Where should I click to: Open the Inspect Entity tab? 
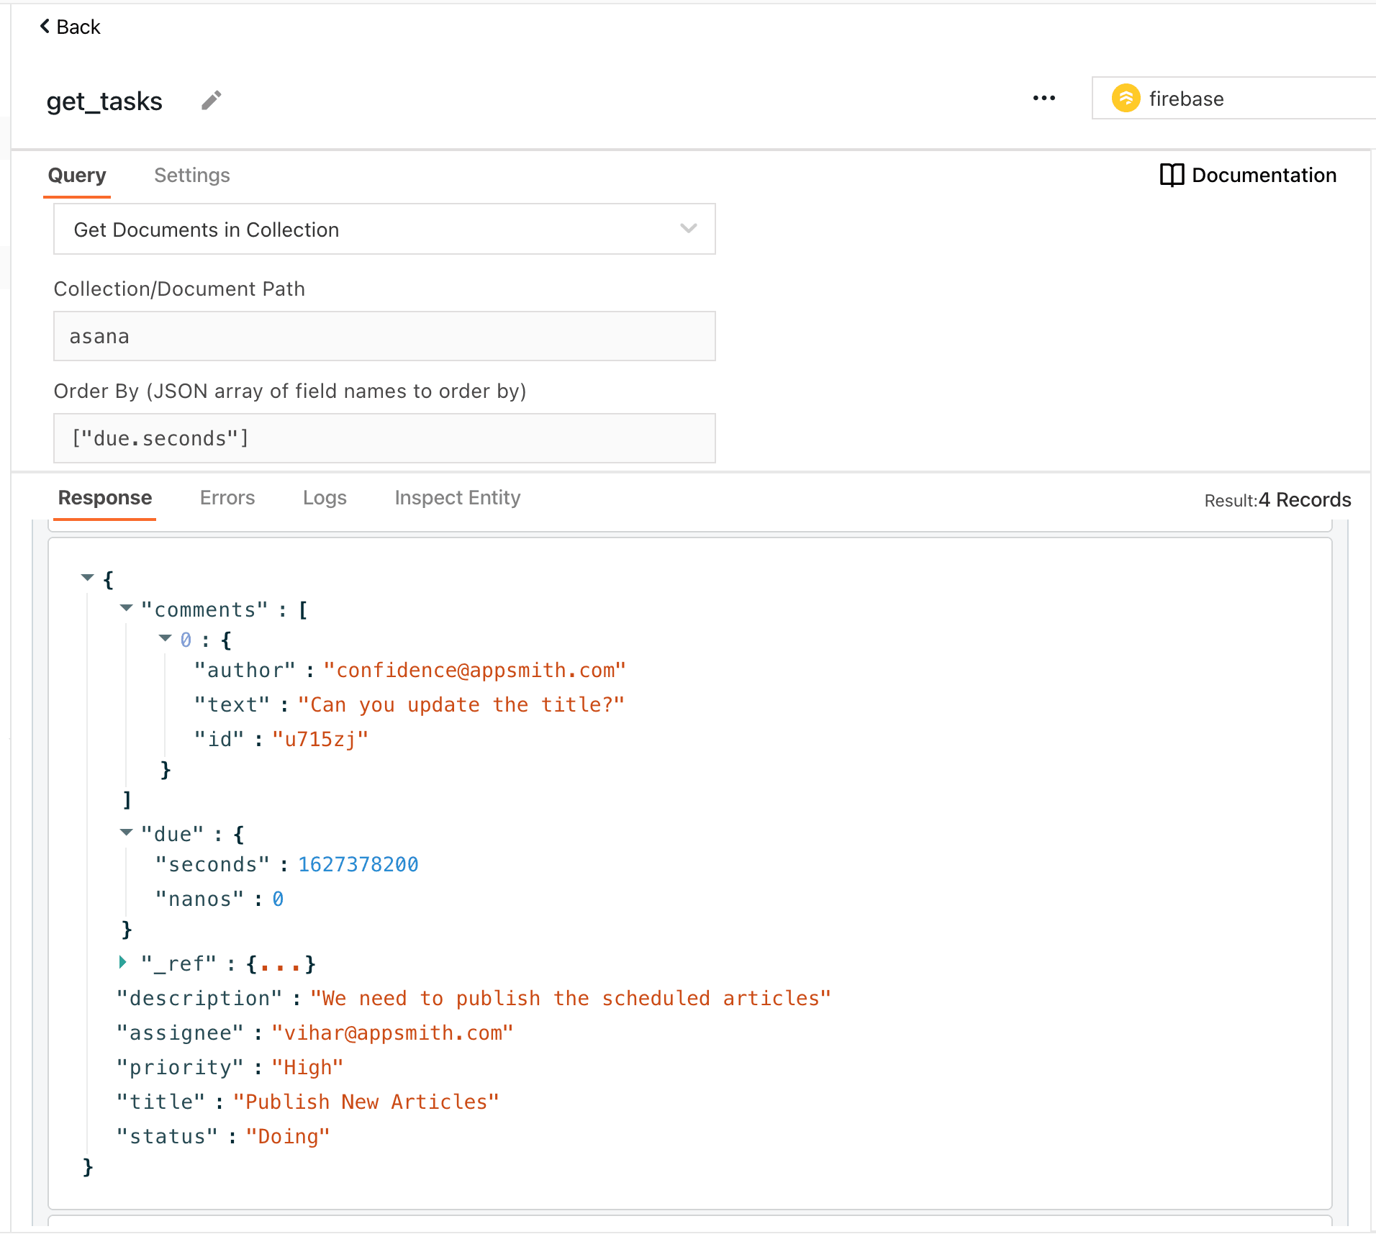coord(457,498)
